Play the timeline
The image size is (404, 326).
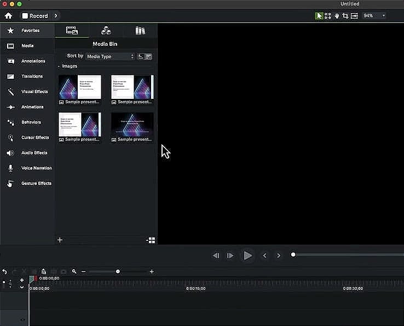coord(247,256)
